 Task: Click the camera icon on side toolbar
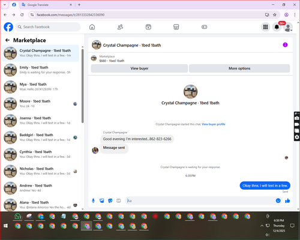coord(297,118)
